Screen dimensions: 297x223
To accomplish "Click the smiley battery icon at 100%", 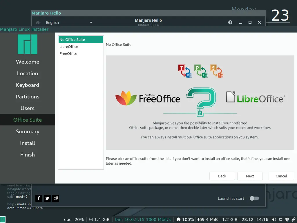I will click(x=178, y=220).
